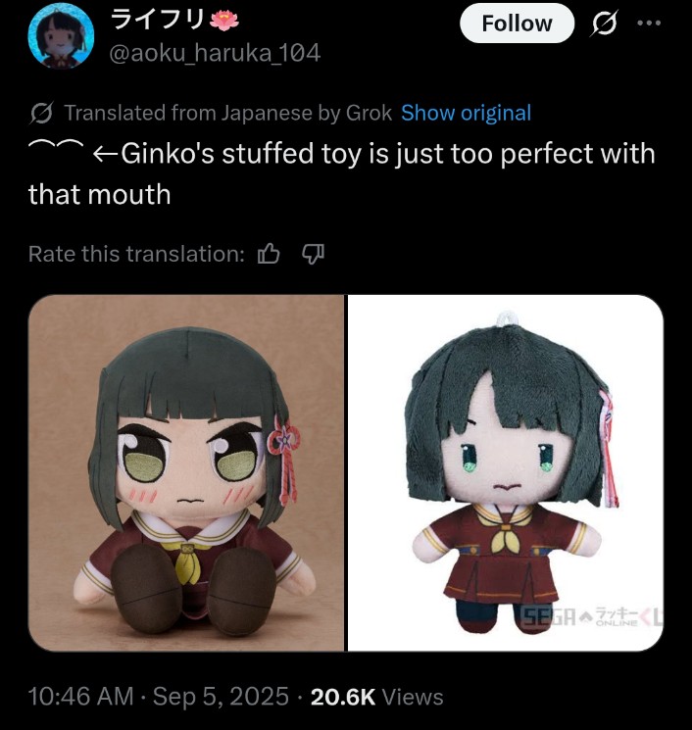This screenshot has width=692, height=730.
Task: Open the three-dot more options menu
Action: 649,23
